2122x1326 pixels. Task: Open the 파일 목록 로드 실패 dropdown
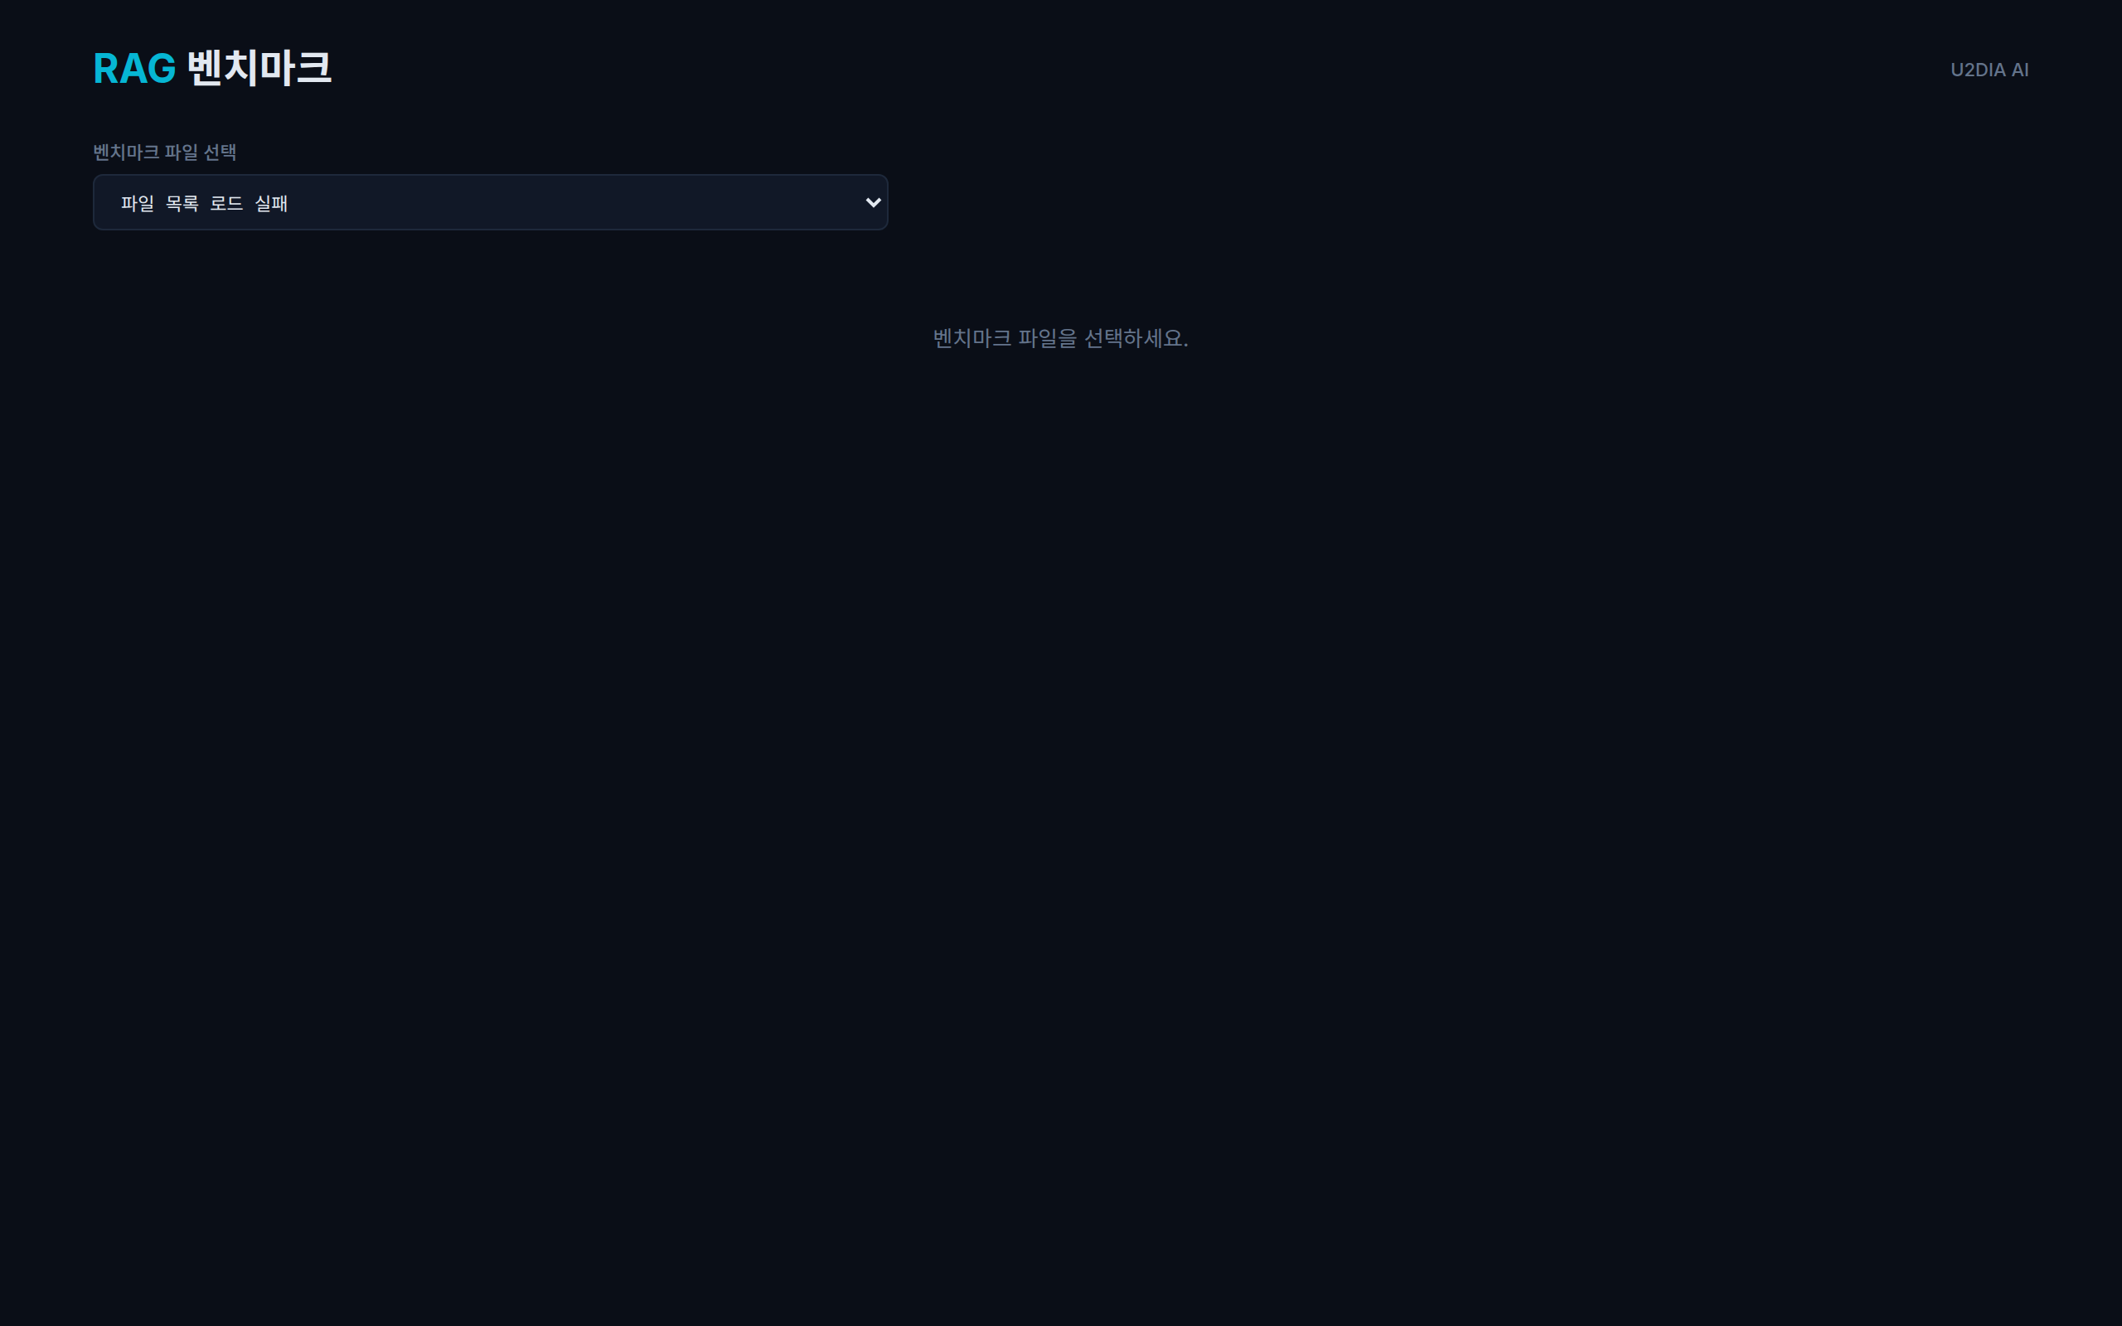[x=490, y=202]
